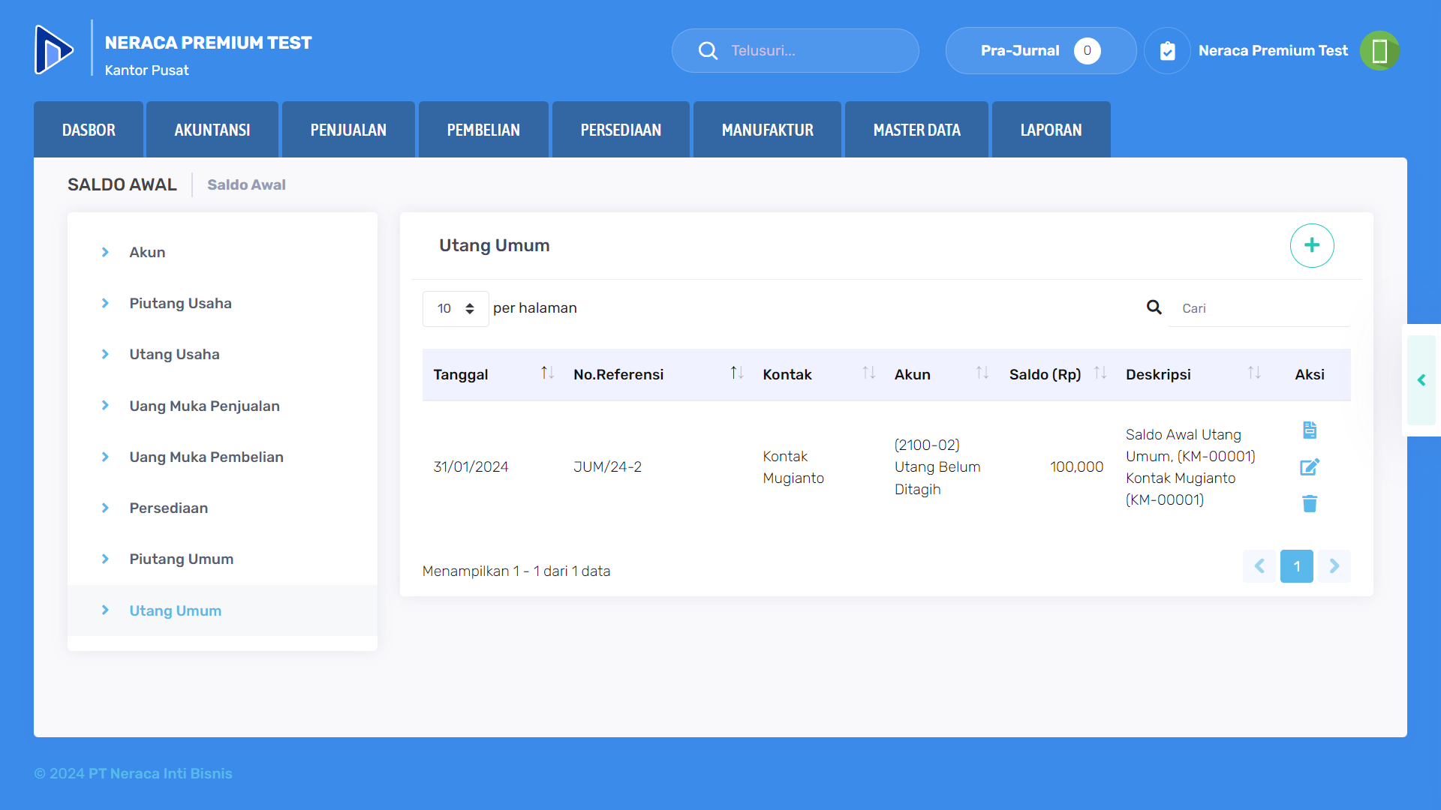1441x810 pixels.
Task: Go to next page arrow
Action: point(1334,566)
